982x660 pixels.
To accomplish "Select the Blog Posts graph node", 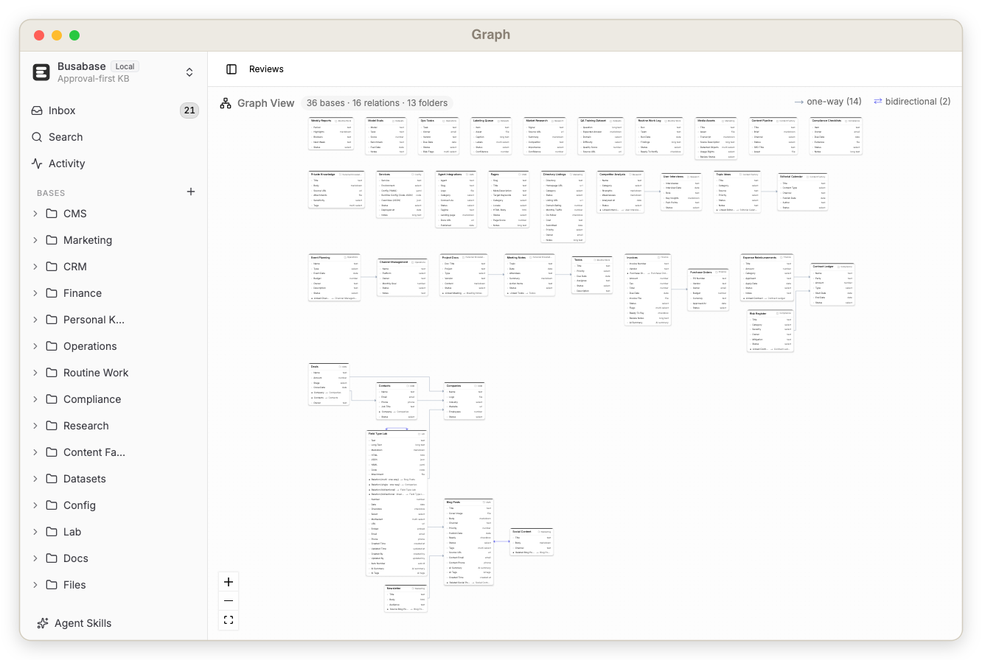I will [x=468, y=543].
